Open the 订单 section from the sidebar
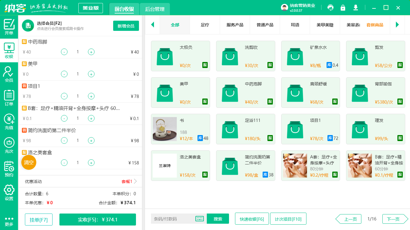 tap(9, 97)
